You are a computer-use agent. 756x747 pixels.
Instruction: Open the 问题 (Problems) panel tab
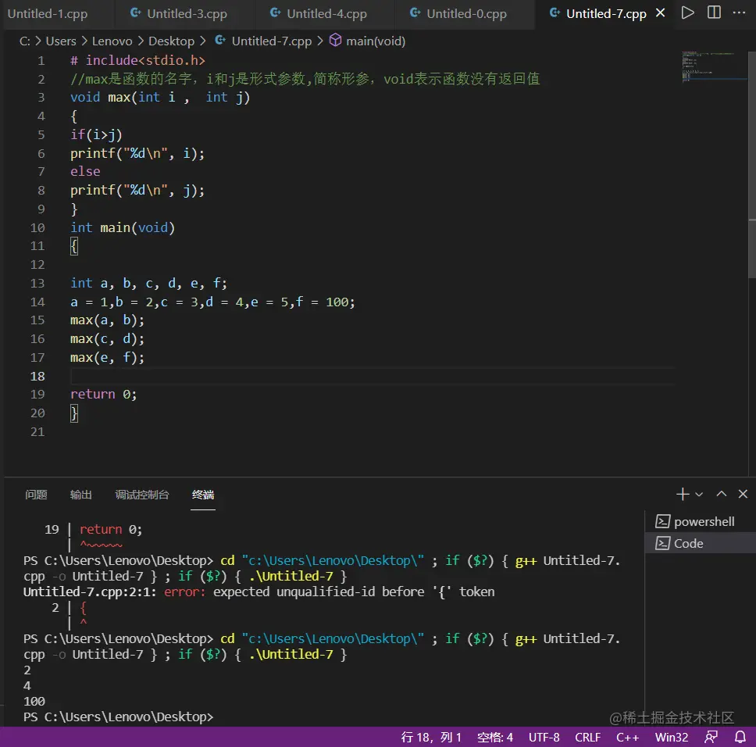(36, 495)
